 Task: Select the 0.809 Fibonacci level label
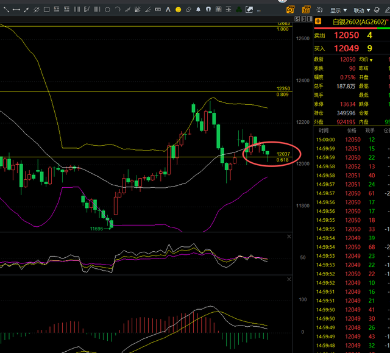click(x=282, y=94)
